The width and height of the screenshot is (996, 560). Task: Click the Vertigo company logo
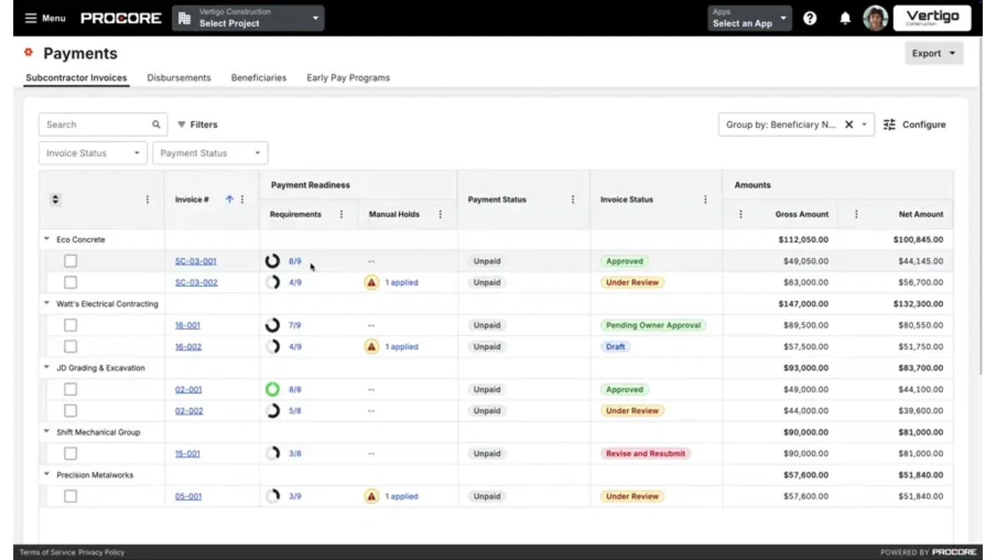(932, 18)
